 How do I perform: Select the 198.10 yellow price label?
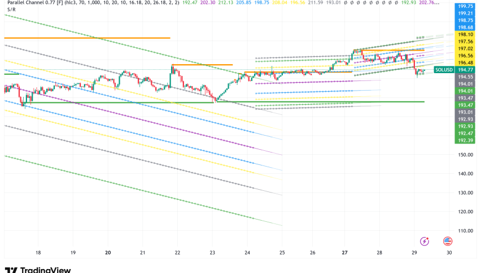click(466, 34)
